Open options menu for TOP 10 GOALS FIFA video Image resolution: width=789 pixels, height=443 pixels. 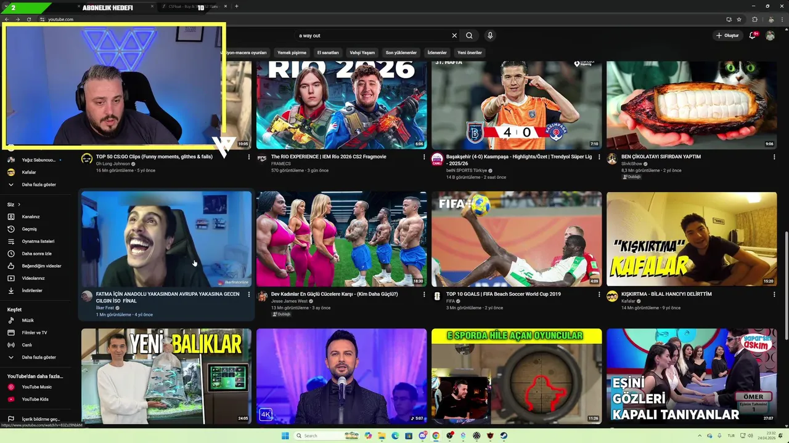click(599, 295)
